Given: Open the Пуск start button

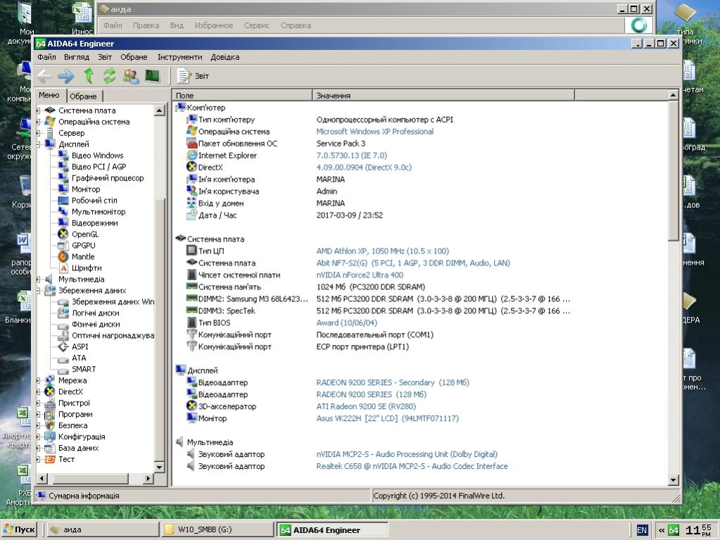Looking at the screenshot, I should (x=19, y=530).
